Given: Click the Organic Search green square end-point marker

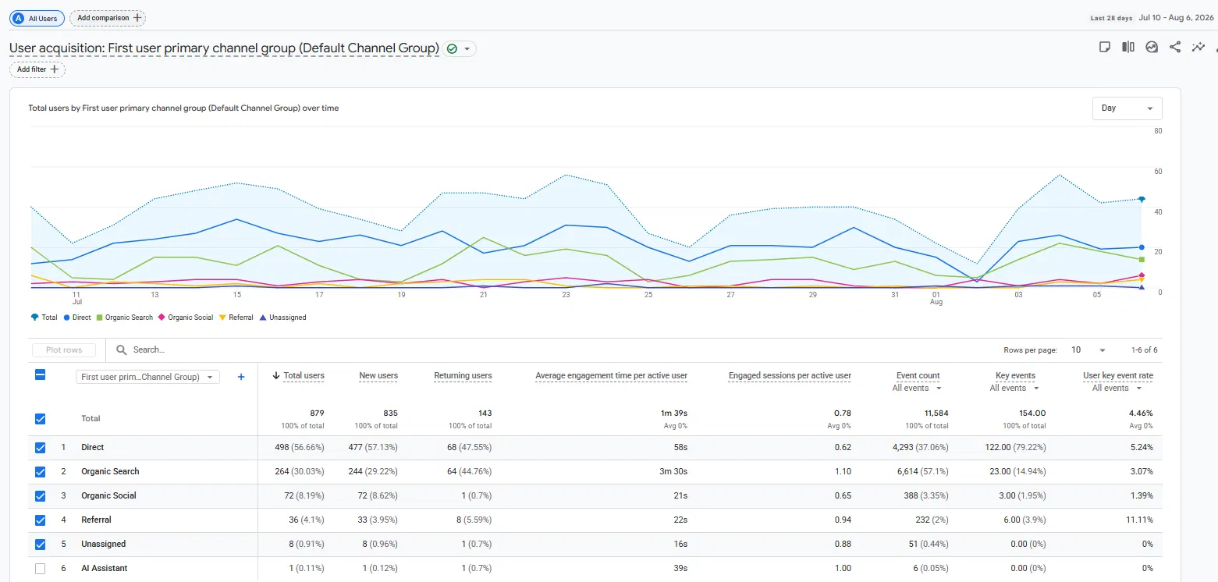Looking at the screenshot, I should pos(1142,259).
